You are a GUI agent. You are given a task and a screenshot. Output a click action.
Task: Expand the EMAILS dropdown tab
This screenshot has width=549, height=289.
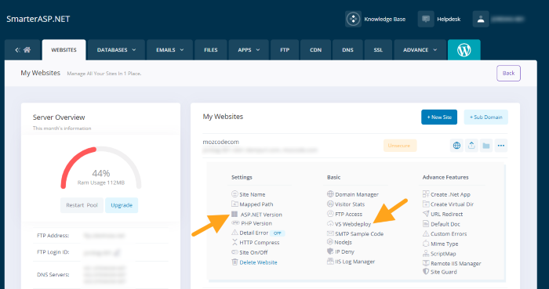point(170,50)
